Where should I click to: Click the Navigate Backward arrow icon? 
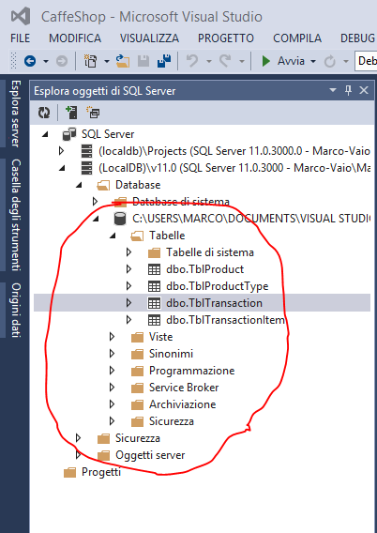click(x=30, y=61)
